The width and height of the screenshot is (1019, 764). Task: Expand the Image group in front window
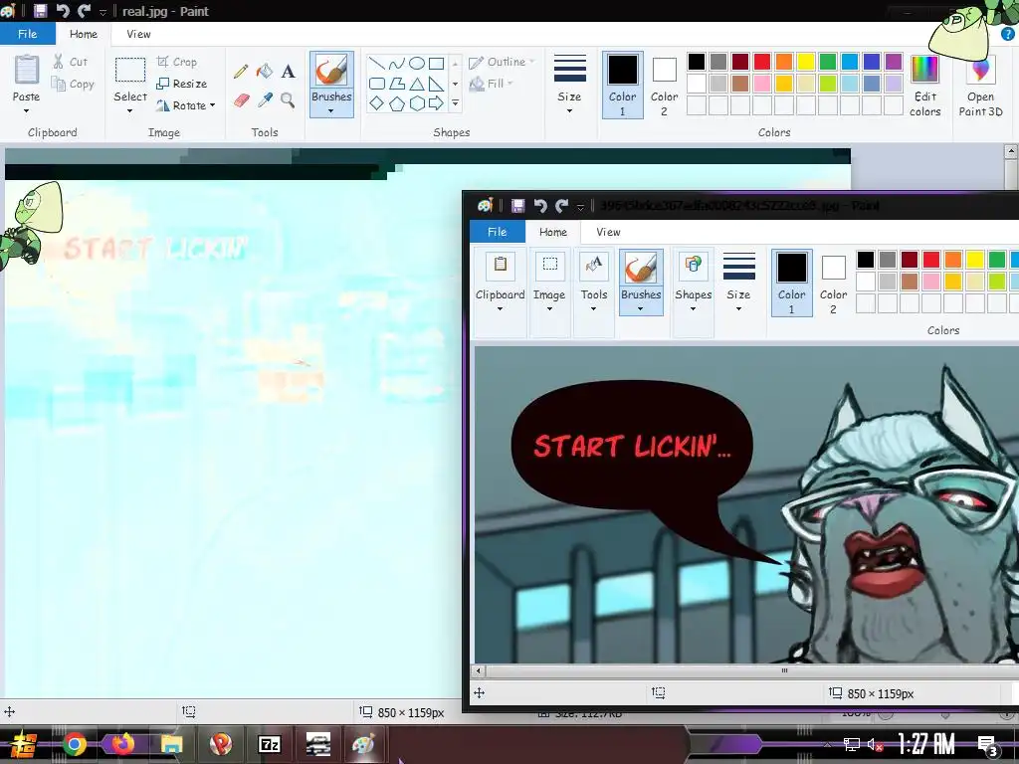(549, 292)
